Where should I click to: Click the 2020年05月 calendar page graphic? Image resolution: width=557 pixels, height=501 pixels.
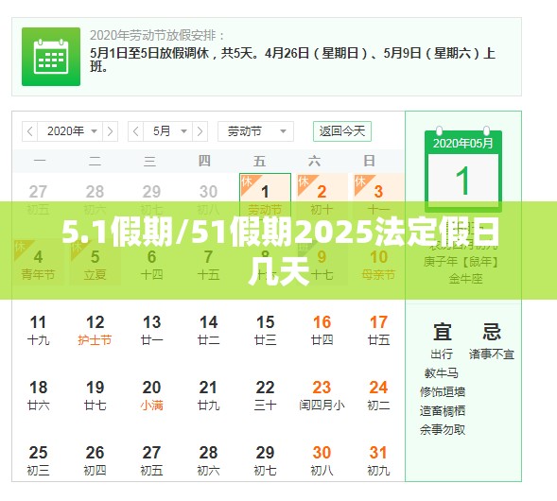[x=463, y=170]
